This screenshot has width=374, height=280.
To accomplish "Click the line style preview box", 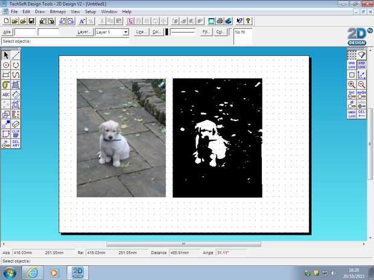I will [183, 32].
